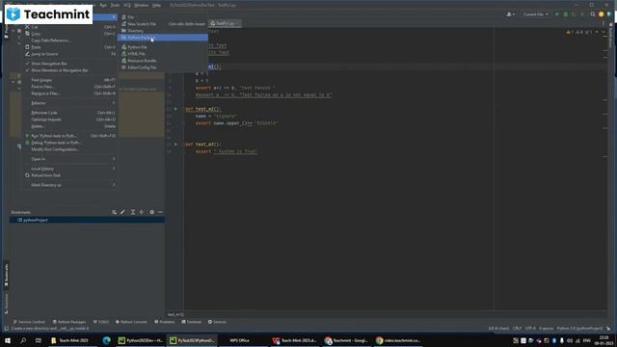The height and width of the screenshot is (347, 617).
Task: Click the Jump to Source pencil icon
Action: point(27,54)
